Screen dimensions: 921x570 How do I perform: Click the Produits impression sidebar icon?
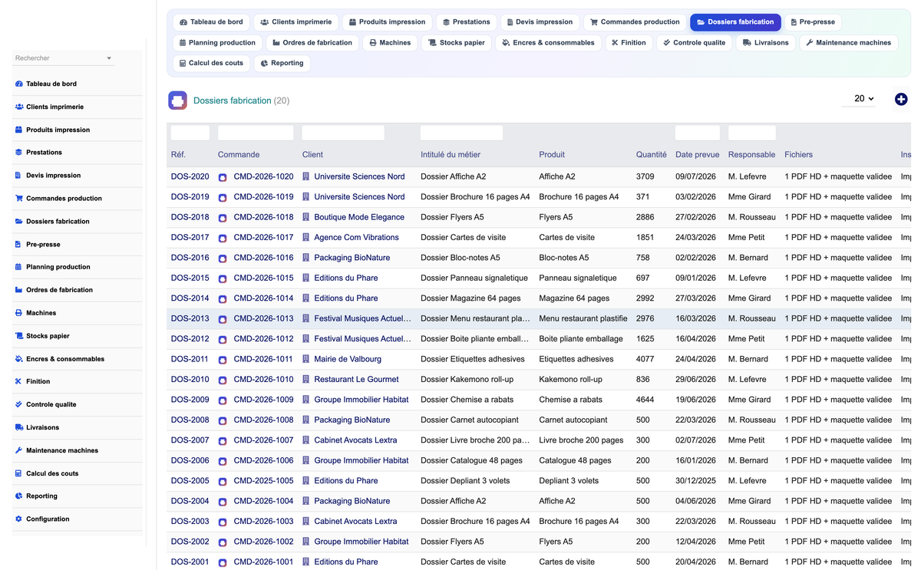(18, 130)
